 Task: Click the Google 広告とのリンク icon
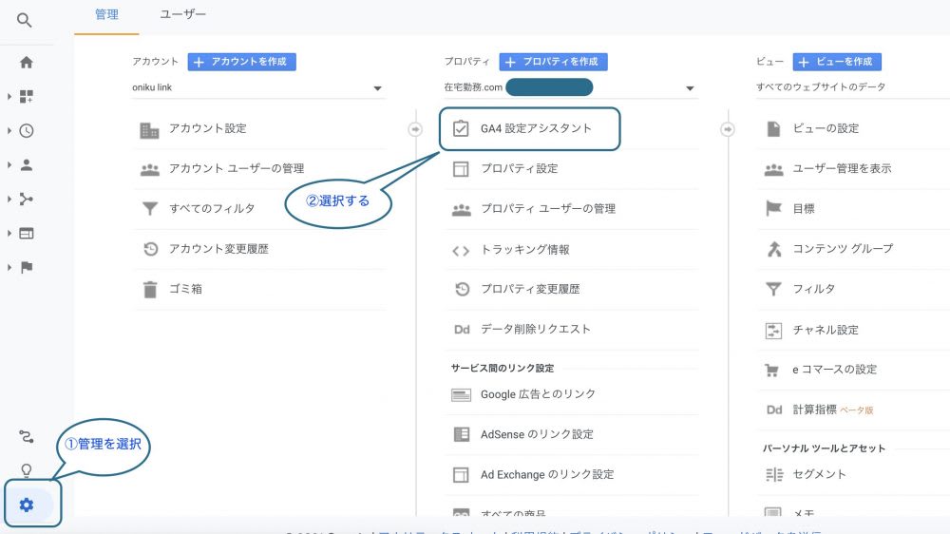(x=461, y=395)
